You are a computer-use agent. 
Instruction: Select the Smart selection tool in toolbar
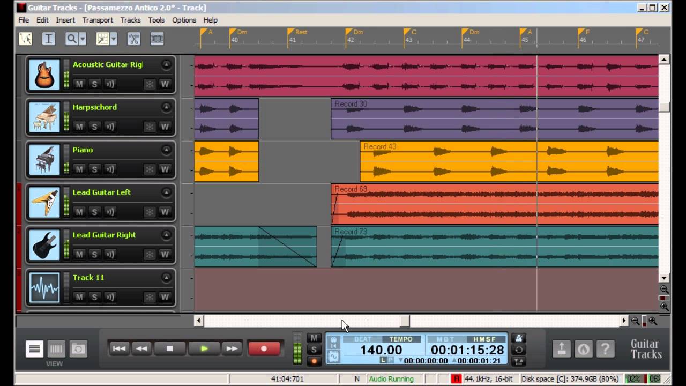[x=26, y=39]
